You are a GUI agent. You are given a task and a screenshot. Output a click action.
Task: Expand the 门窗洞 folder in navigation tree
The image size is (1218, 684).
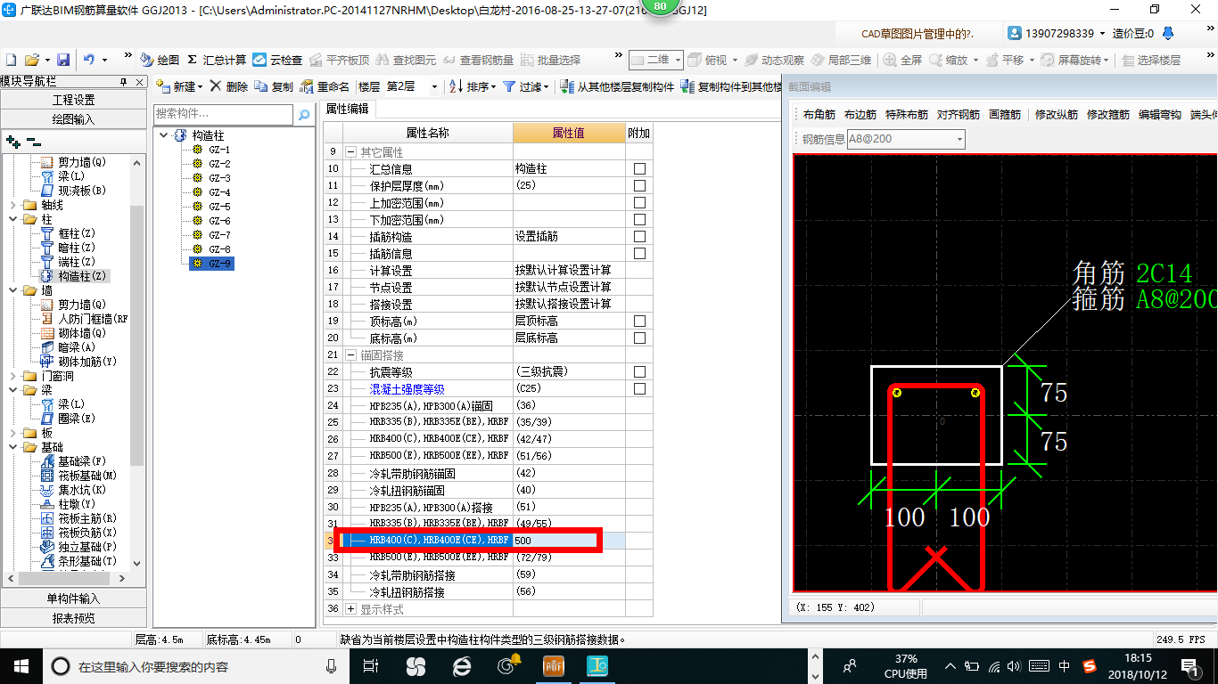[x=12, y=376]
